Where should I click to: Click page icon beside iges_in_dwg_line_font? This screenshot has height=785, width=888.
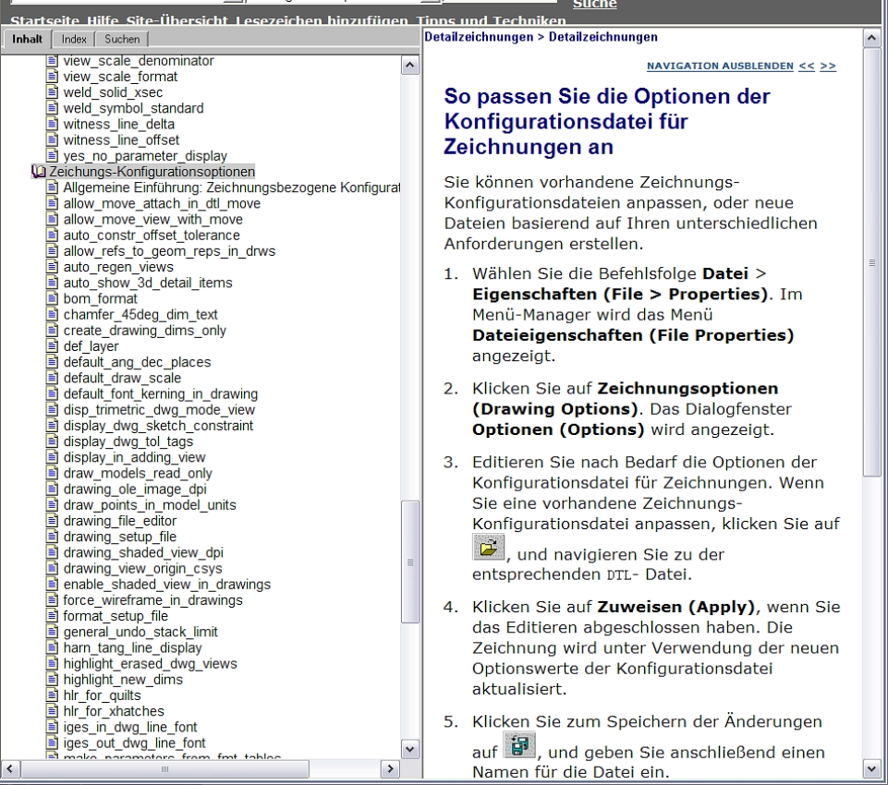coord(52,727)
